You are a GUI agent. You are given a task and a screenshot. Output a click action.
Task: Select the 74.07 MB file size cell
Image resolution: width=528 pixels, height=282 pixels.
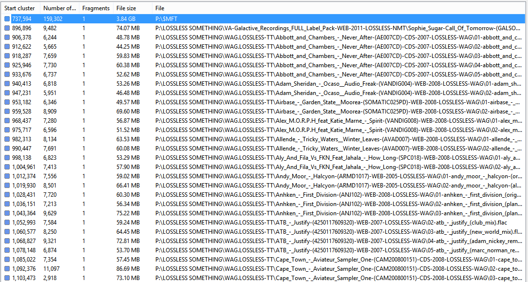pyautogui.click(x=128, y=28)
